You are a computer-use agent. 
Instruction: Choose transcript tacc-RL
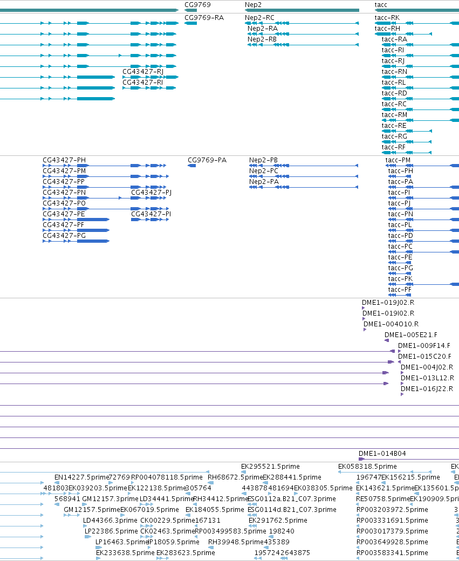(394, 83)
